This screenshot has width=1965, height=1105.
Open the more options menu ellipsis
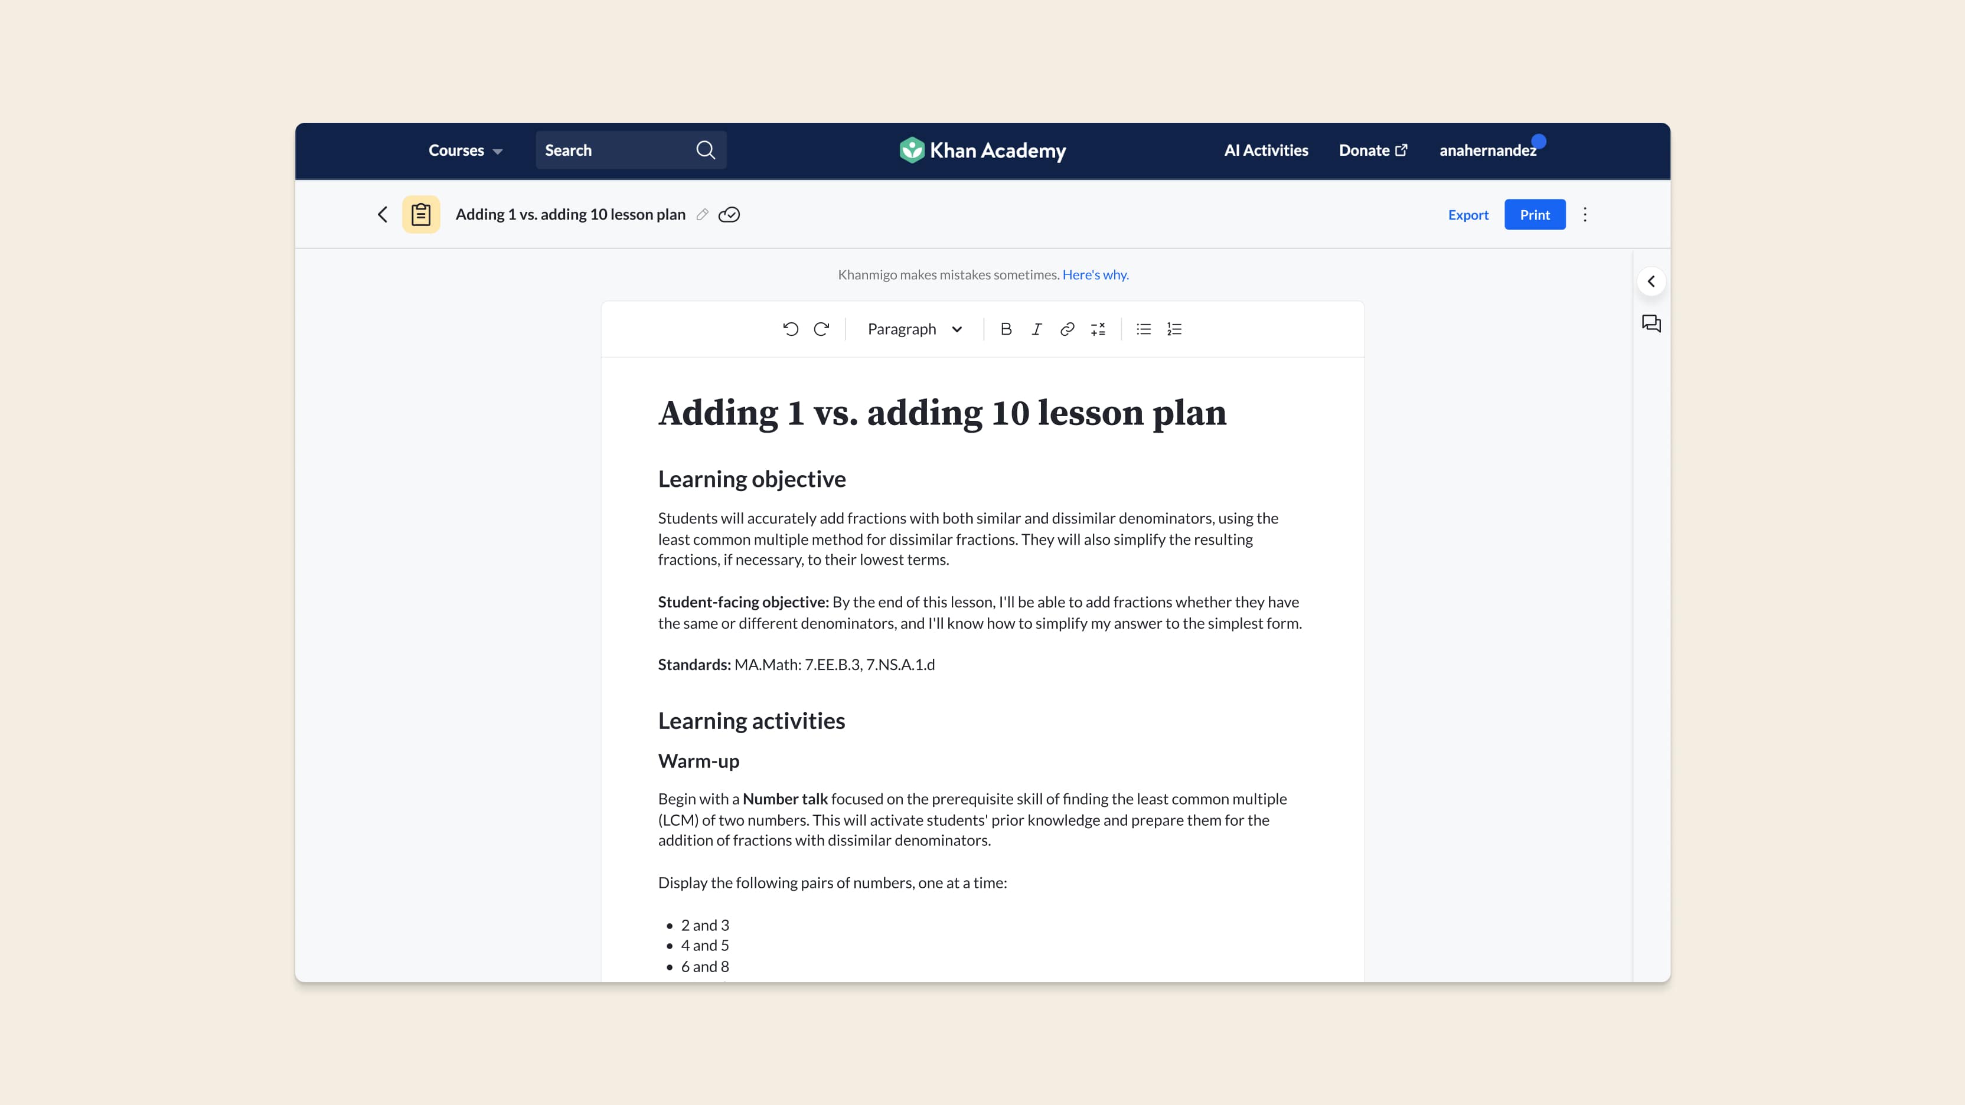point(1586,214)
